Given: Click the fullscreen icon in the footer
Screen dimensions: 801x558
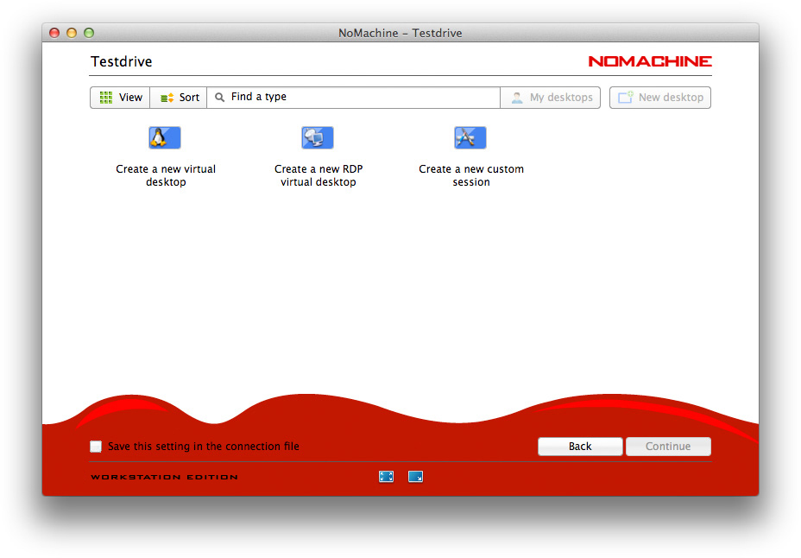Looking at the screenshot, I should point(386,477).
